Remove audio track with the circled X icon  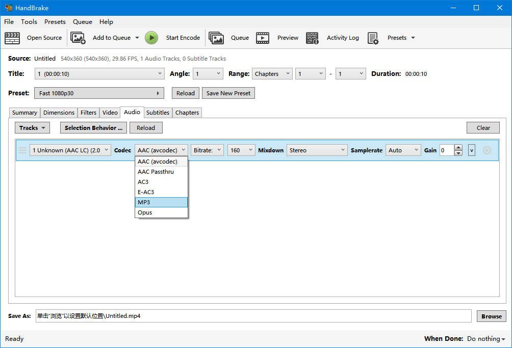[x=487, y=150]
